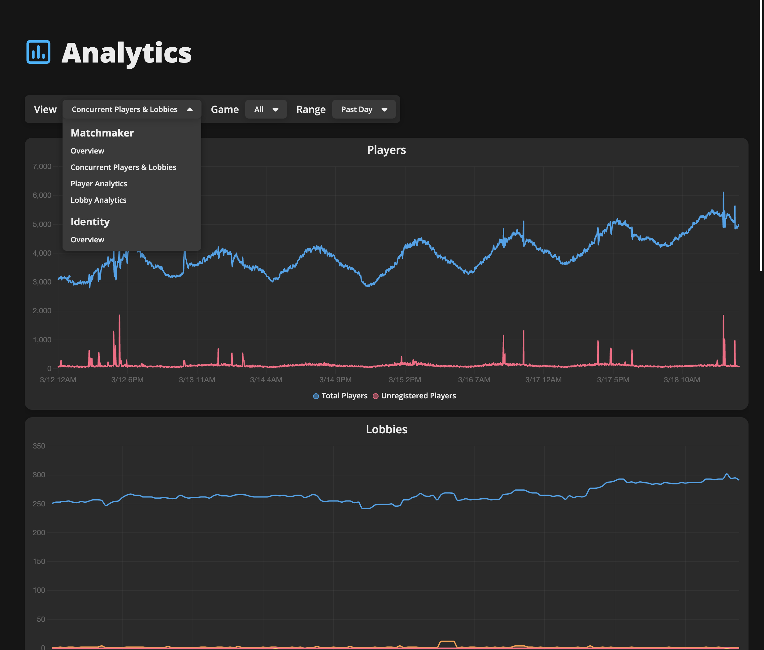Image resolution: width=764 pixels, height=650 pixels.
Task: Choose Overview under the Identity section
Action: (x=87, y=239)
